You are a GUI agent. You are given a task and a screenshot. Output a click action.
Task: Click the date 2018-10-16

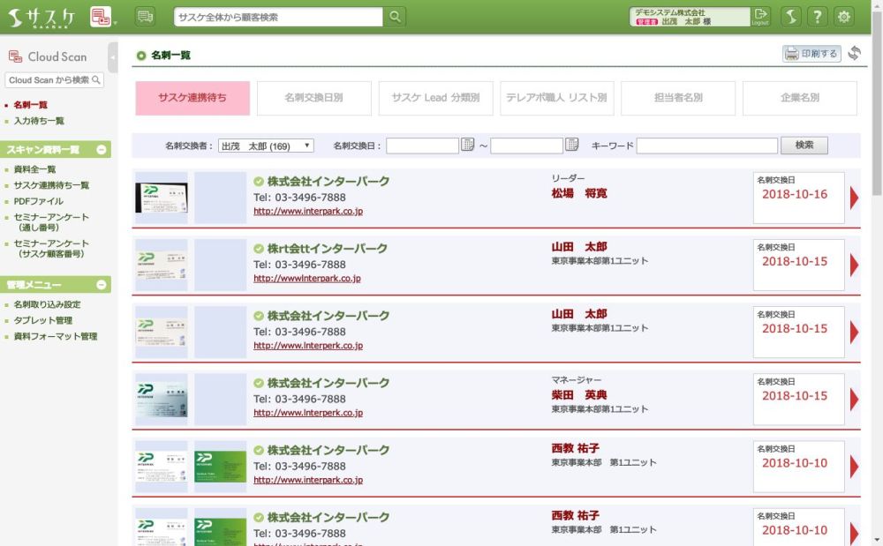click(x=795, y=195)
